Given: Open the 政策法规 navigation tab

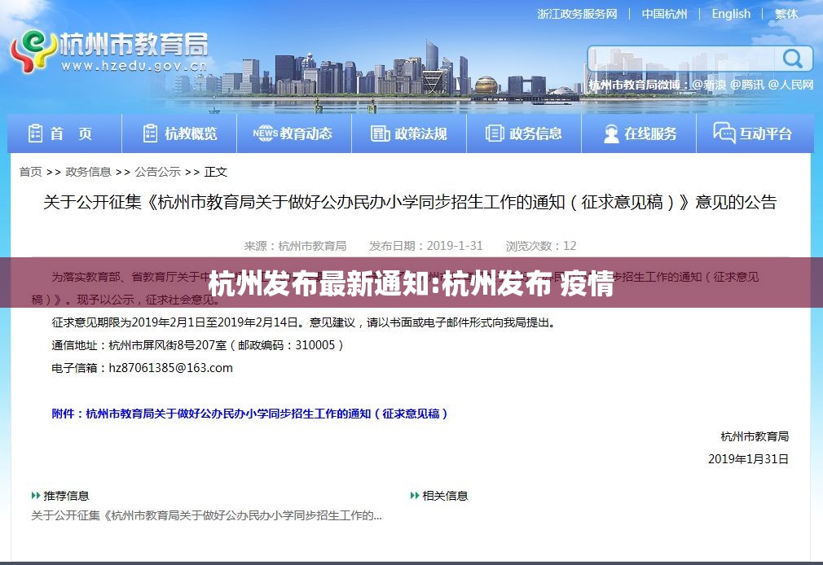Looking at the screenshot, I should coord(409,134).
